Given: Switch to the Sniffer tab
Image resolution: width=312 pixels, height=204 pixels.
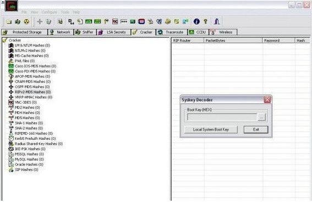Looking at the screenshot, I should click(x=85, y=32).
